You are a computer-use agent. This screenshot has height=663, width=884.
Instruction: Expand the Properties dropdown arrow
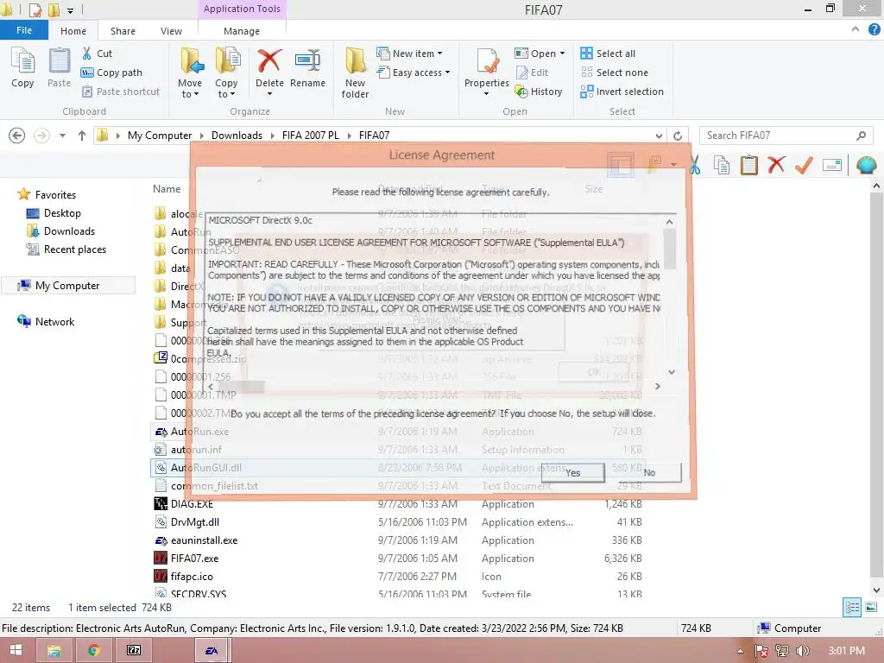pyautogui.click(x=486, y=93)
